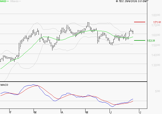Click the first J month marker
The height and width of the screenshot is (114, 162).
pos(111,112)
